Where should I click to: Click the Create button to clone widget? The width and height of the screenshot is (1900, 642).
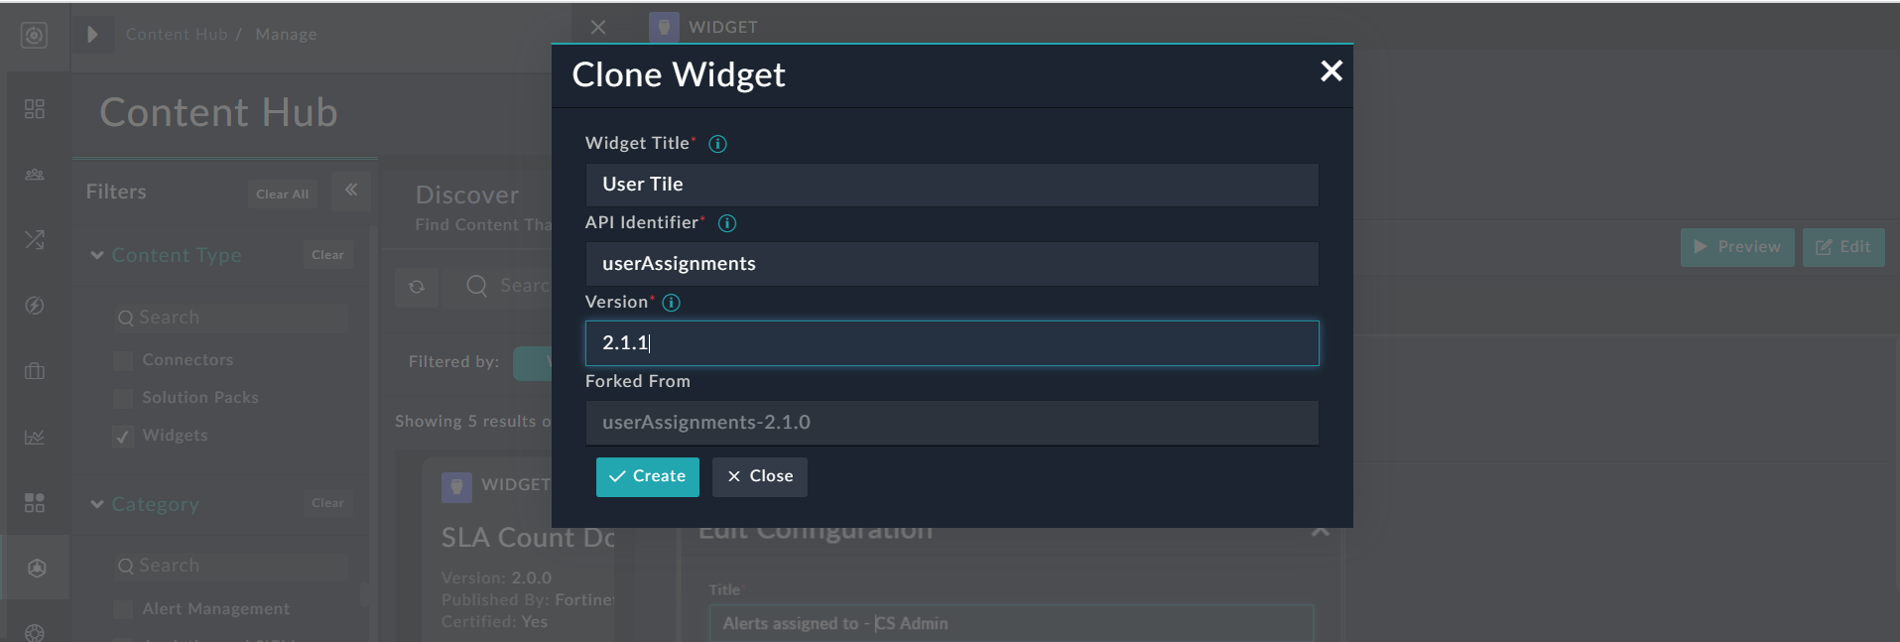(x=647, y=476)
